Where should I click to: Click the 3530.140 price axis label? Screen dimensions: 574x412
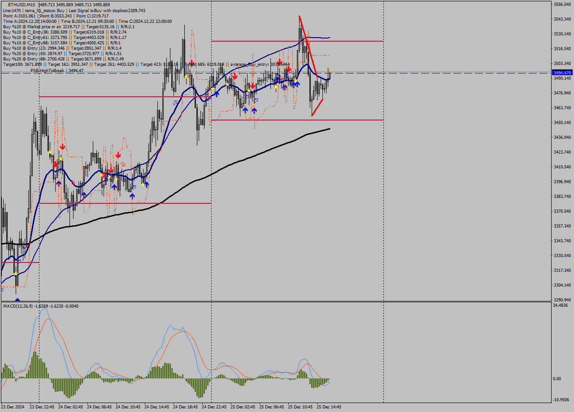[562, 34]
